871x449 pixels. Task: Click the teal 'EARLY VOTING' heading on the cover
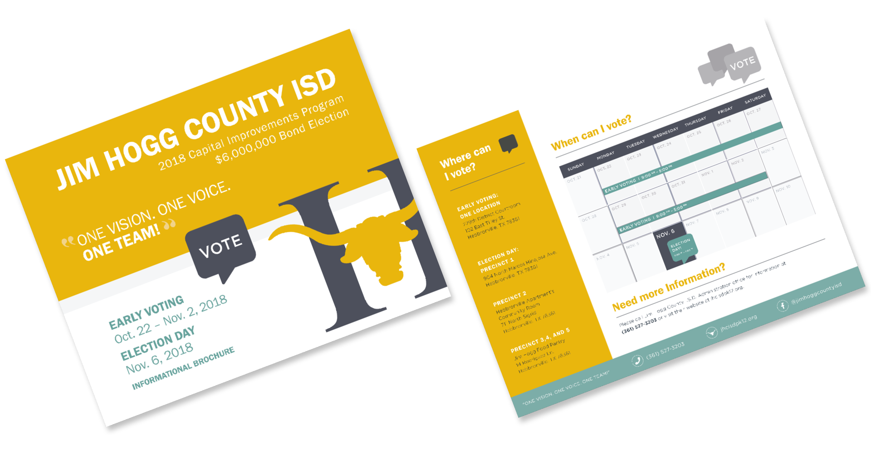click(x=147, y=312)
